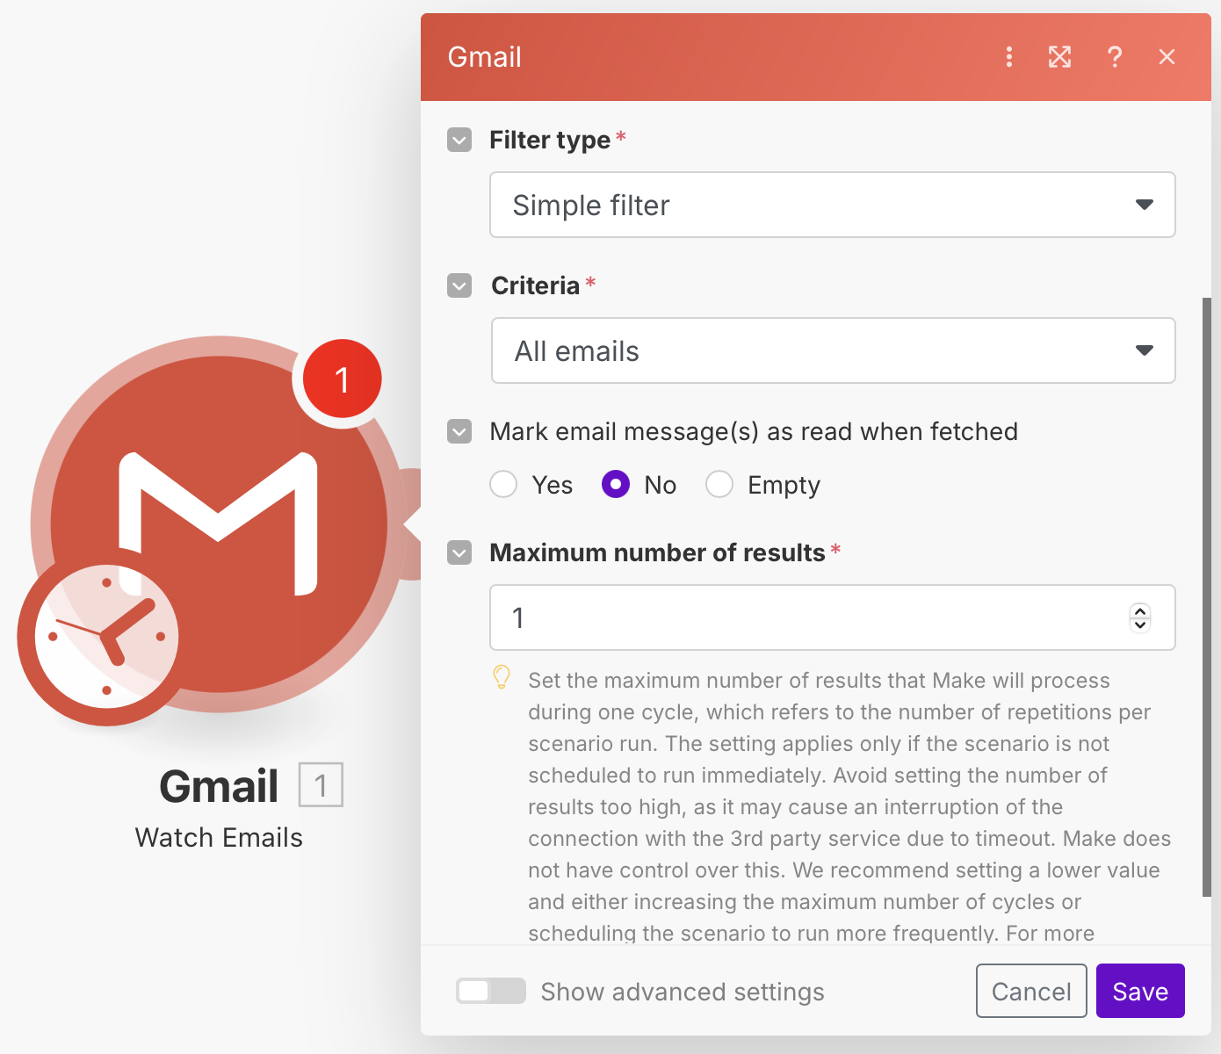Screen dimensions: 1221x1054
Task: Click the module number box beside Gmail label
Action: 321,785
